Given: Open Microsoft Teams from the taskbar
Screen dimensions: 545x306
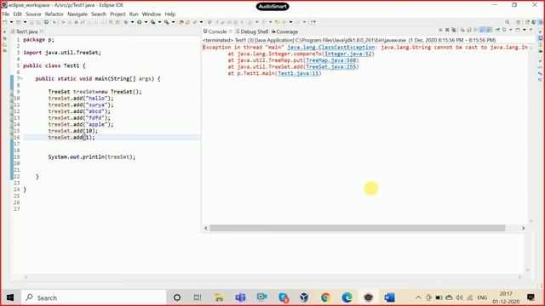Looking at the screenshot, I should 240,297.
